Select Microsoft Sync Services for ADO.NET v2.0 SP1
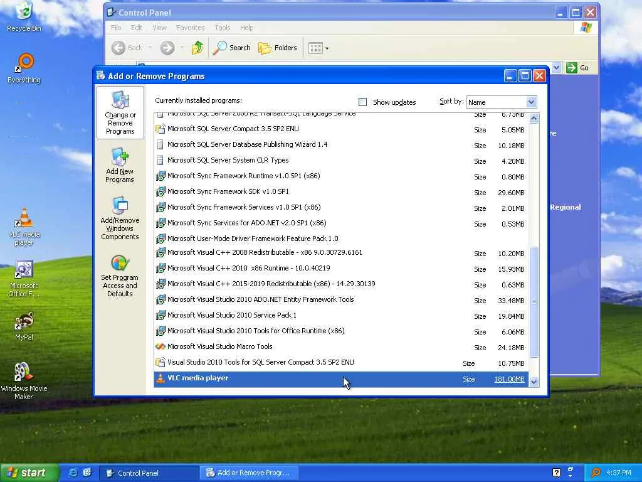This screenshot has height=482, width=642. click(341, 223)
